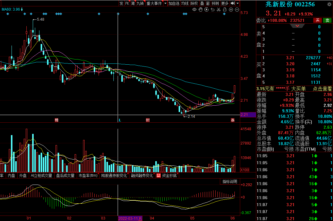Open 重大事件 major events
333x221 pixels.
(154, 3)
